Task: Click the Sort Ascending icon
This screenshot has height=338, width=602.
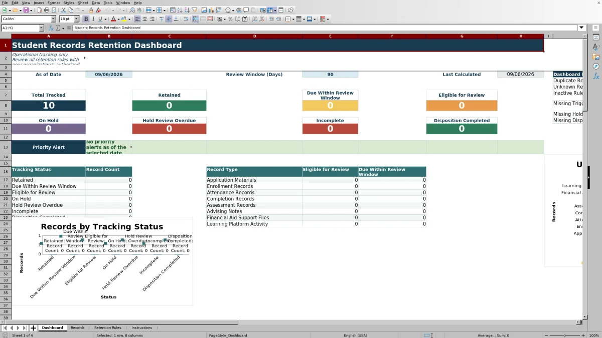Action: pyautogui.click(x=180, y=10)
